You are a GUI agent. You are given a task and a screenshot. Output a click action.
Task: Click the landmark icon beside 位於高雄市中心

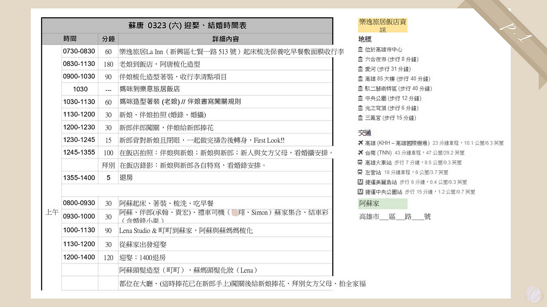point(361,50)
